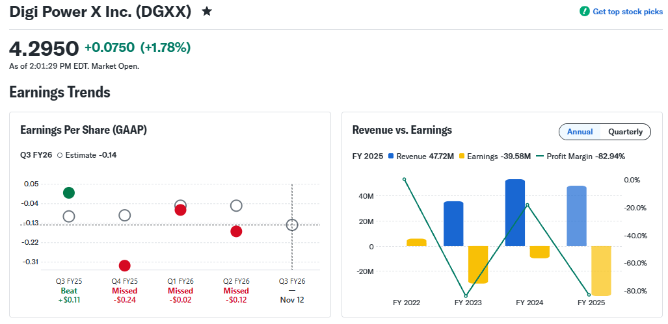Image resolution: width=668 pixels, height=324 pixels.
Task: Click the +0.0750 price change
Action: 109,47
